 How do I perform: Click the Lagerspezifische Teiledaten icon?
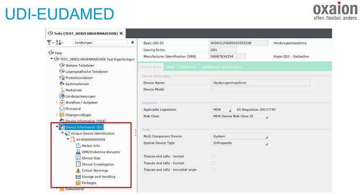click(x=62, y=72)
